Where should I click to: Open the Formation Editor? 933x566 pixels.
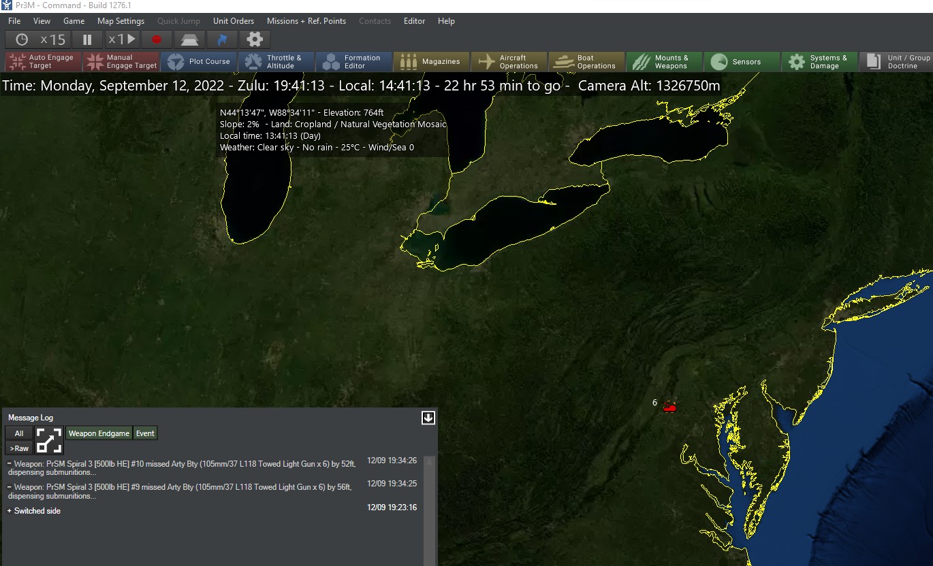[x=354, y=61]
